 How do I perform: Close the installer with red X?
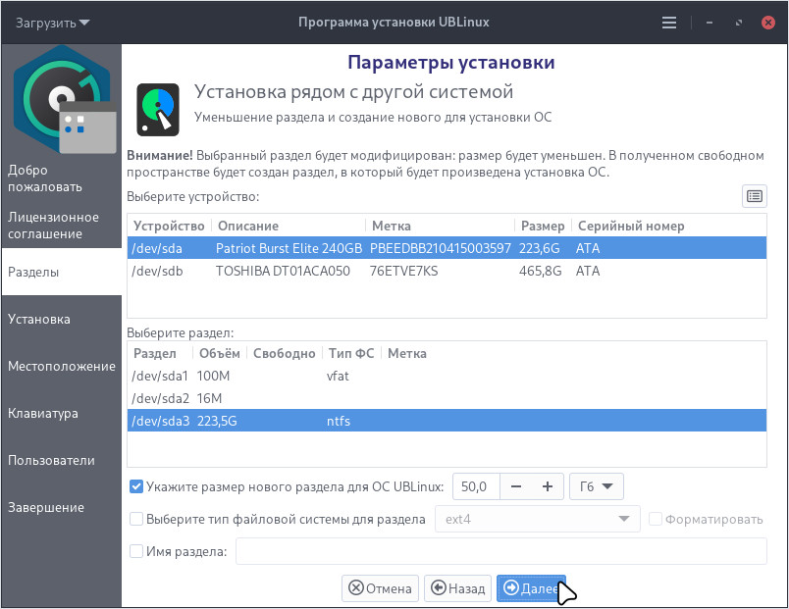pos(767,23)
